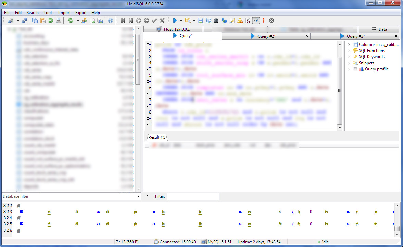403x247 pixels.
Task: Expand the Snippets node
Action: pos(349,63)
